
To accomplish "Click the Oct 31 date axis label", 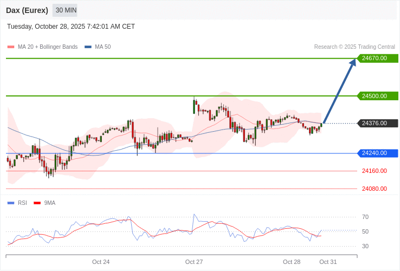I will point(328,262).
